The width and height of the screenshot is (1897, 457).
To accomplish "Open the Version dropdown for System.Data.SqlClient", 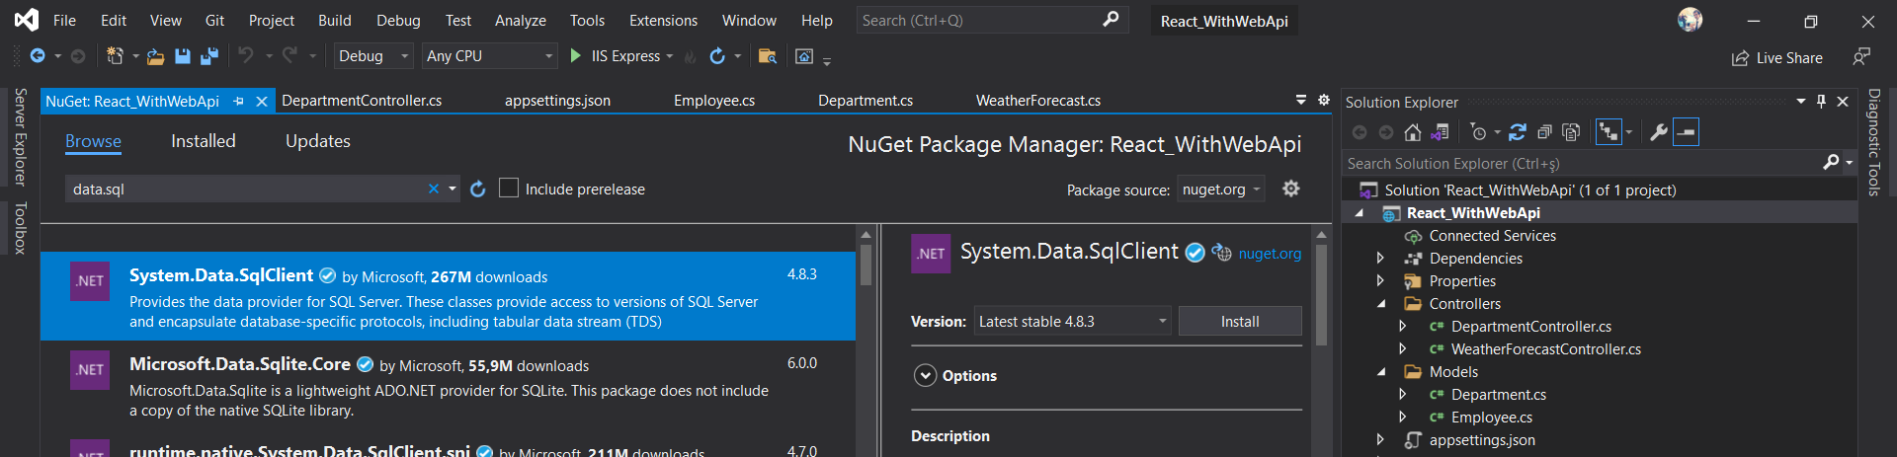I will click(x=1072, y=322).
